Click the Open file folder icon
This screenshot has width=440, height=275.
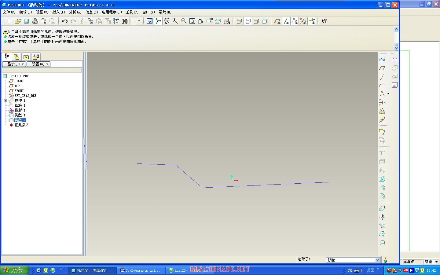tap(18, 21)
